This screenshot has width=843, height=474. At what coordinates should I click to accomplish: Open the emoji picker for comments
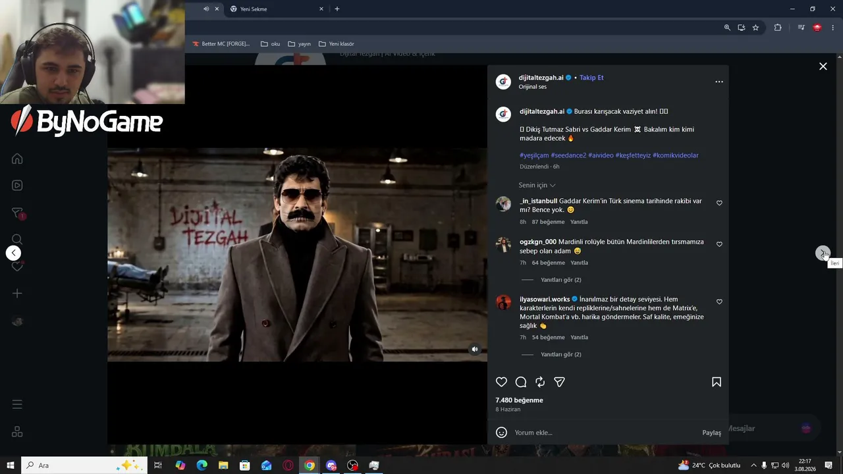pyautogui.click(x=501, y=433)
